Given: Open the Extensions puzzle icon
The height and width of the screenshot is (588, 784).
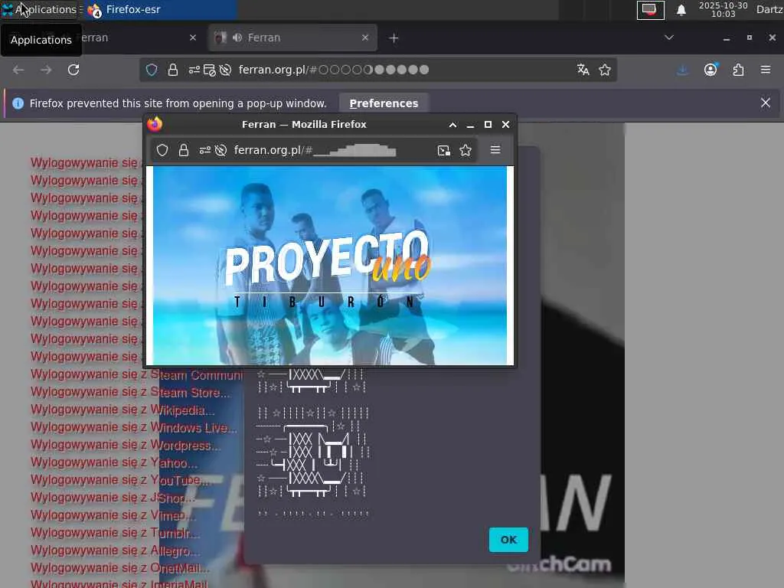Looking at the screenshot, I should pyautogui.click(x=738, y=70).
